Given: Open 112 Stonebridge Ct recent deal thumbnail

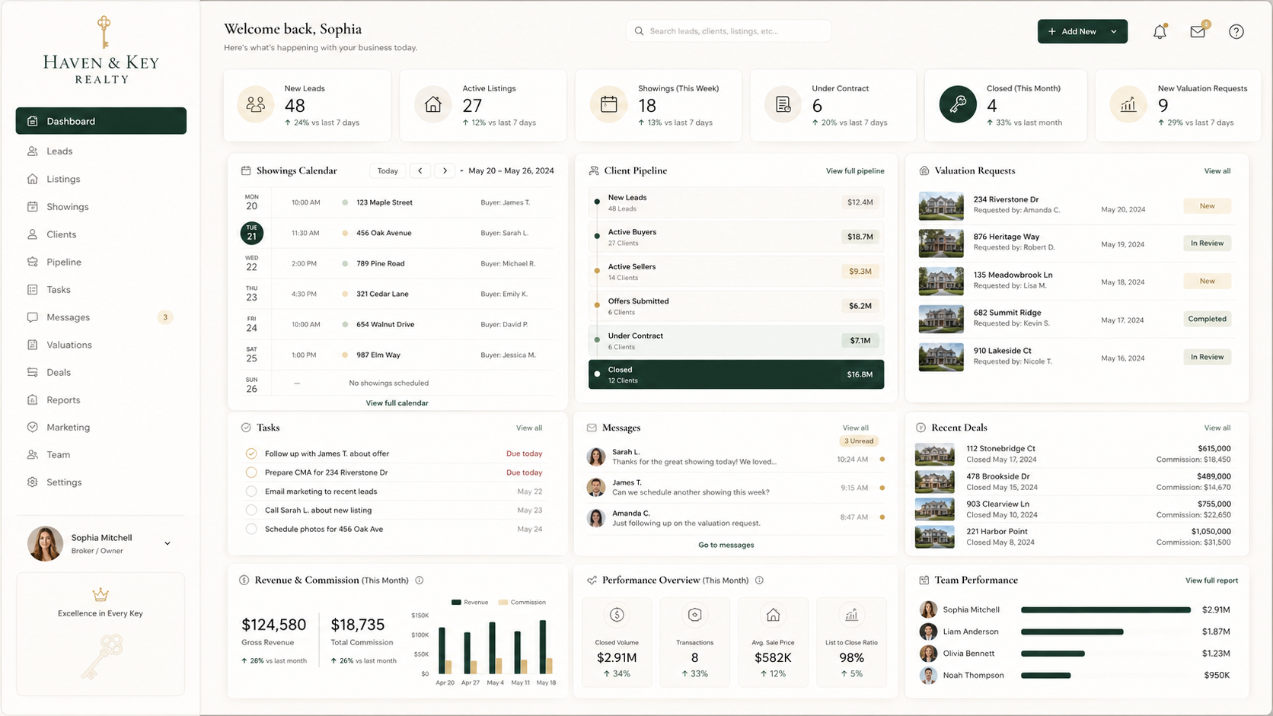Looking at the screenshot, I should [x=934, y=454].
